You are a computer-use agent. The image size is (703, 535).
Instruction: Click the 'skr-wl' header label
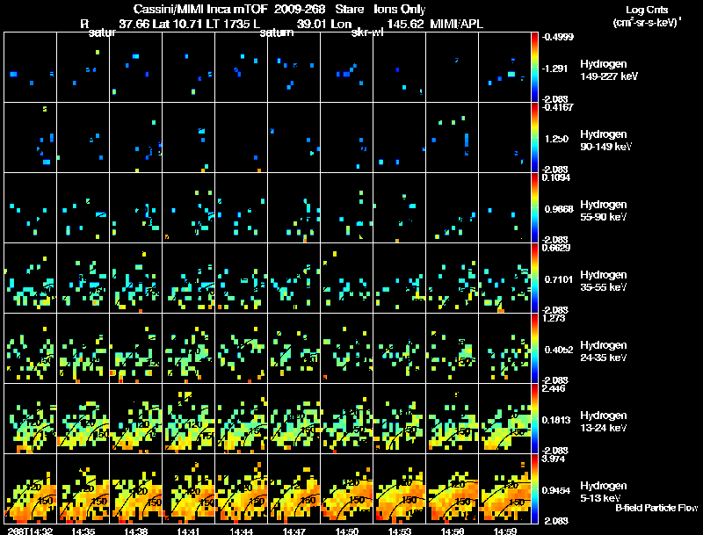(367, 33)
